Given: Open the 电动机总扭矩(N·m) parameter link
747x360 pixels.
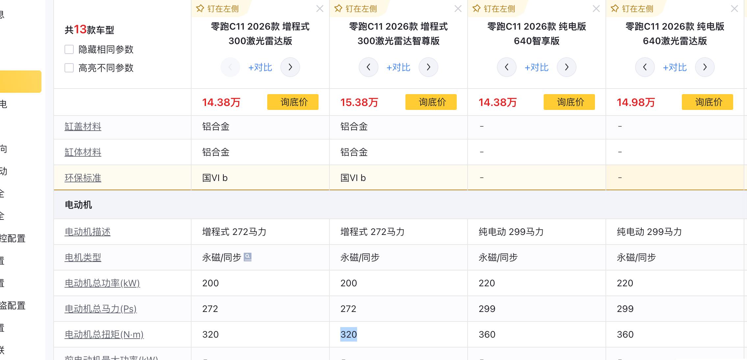Looking at the screenshot, I should (x=104, y=334).
